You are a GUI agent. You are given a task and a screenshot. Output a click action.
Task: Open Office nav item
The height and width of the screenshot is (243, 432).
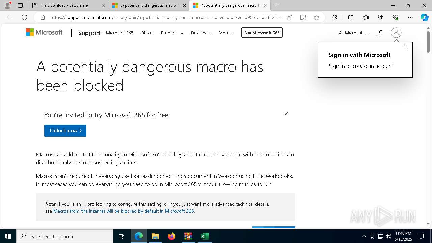[146, 33]
